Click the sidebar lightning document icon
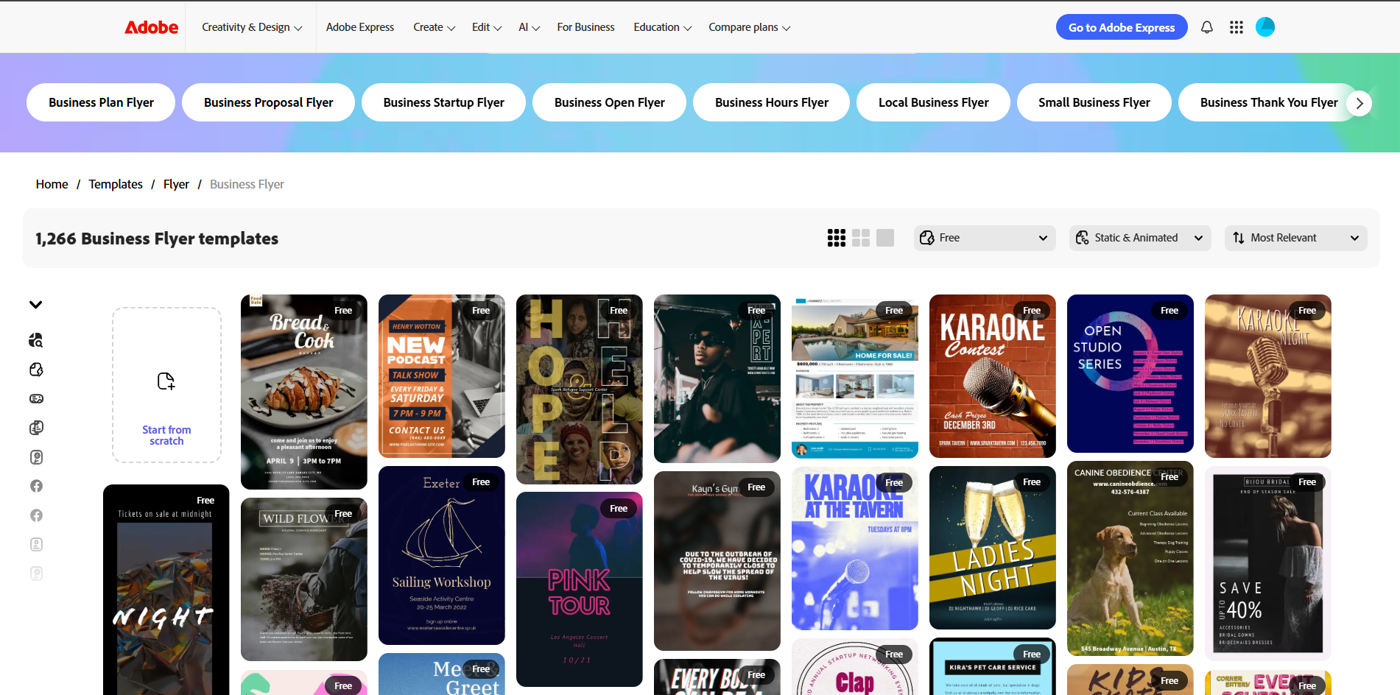 coord(36,370)
